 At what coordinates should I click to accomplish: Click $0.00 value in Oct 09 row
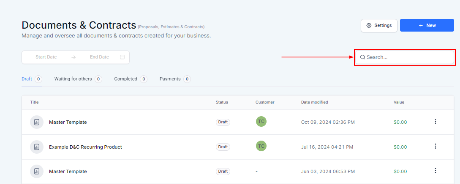(x=400, y=122)
